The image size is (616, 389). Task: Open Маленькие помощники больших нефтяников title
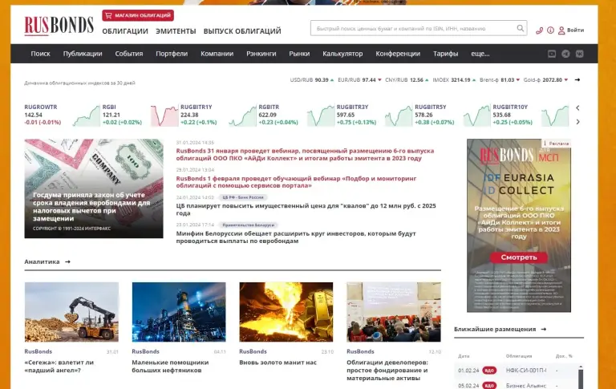point(170,367)
